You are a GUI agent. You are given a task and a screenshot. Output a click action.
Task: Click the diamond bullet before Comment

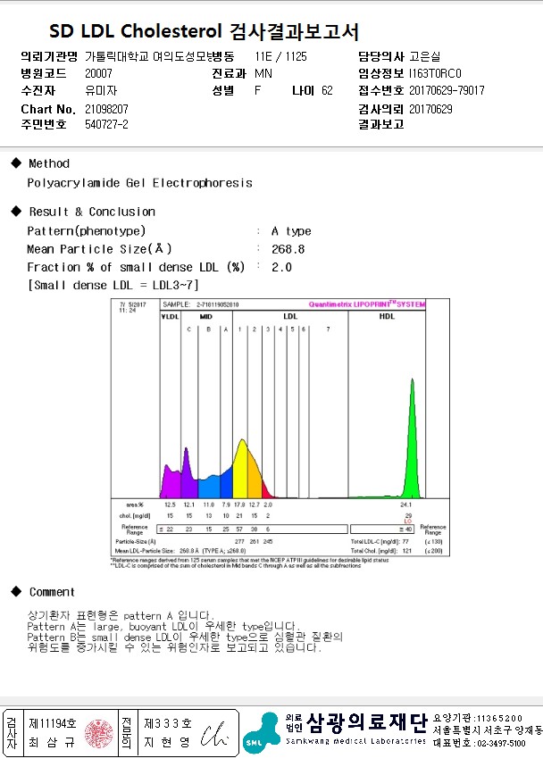coord(16,591)
